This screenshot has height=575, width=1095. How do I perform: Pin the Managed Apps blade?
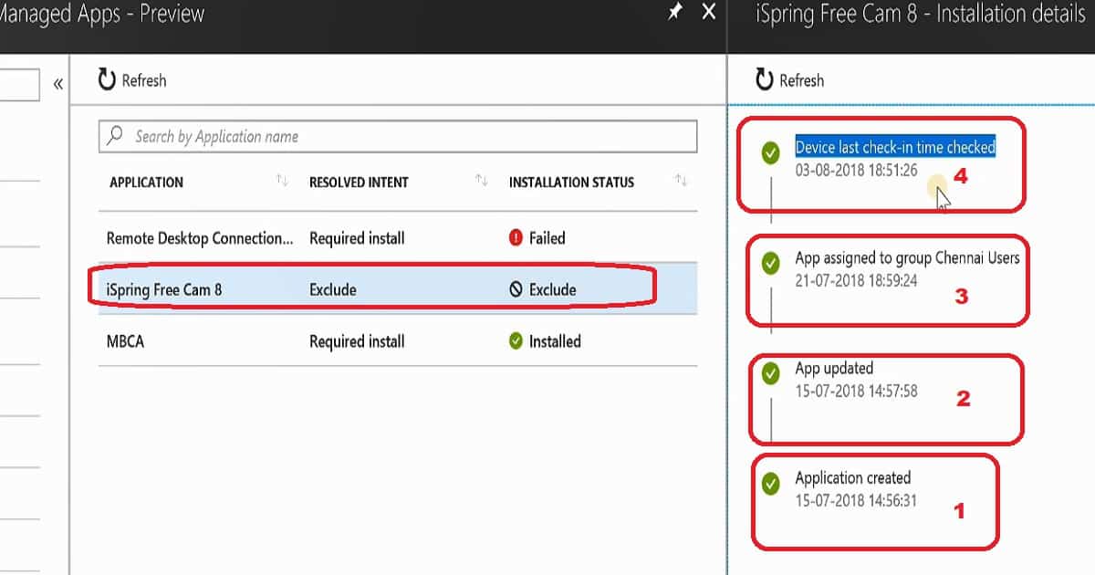pyautogui.click(x=674, y=13)
